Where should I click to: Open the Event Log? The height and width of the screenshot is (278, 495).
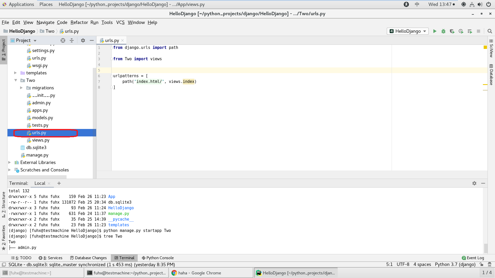click(x=473, y=258)
